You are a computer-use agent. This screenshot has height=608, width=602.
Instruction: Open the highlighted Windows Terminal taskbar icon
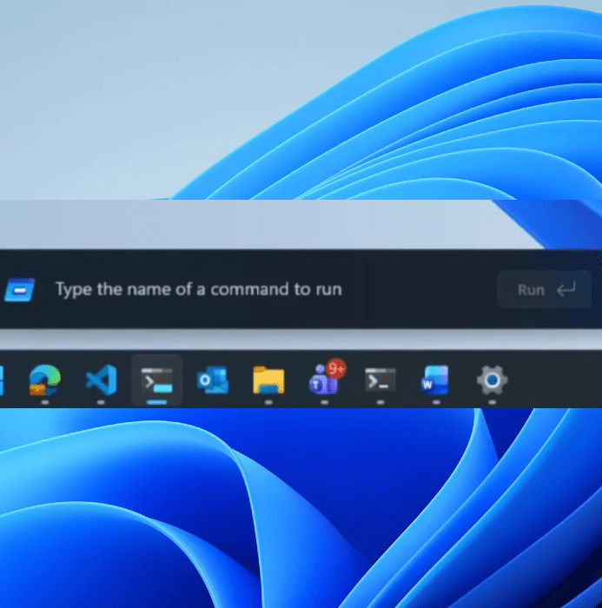tap(156, 380)
